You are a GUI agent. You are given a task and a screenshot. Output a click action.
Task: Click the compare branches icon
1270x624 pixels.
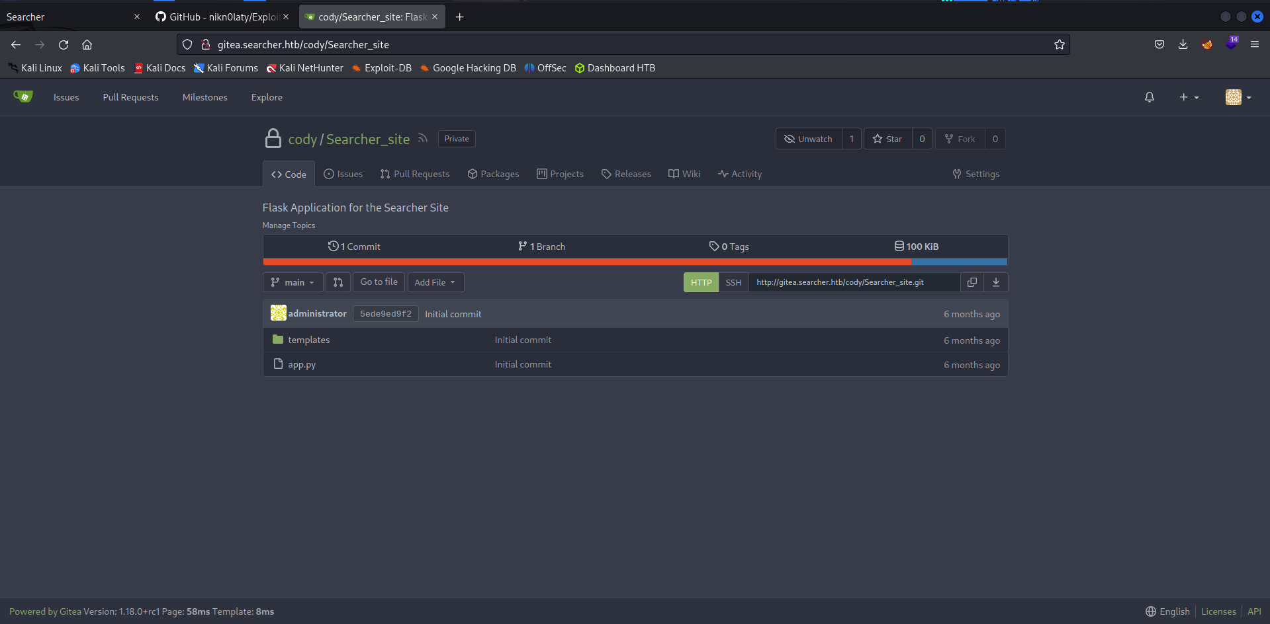click(338, 282)
